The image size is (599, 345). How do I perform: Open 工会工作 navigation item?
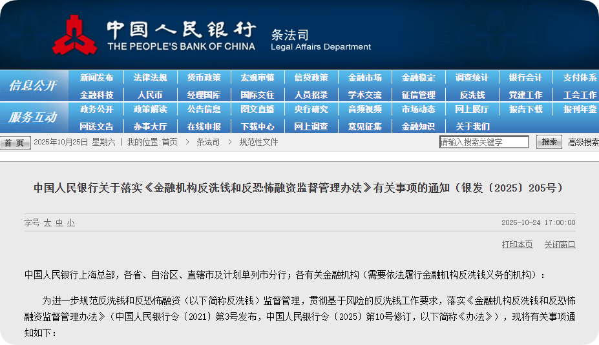point(580,95)
